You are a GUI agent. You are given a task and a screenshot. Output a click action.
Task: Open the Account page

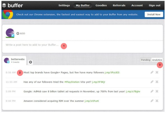pos(137,5)
